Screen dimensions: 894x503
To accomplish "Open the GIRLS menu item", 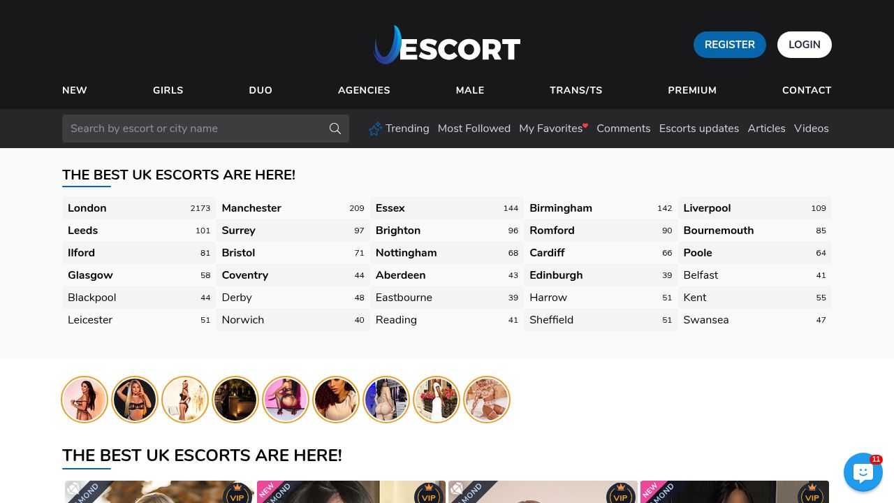I will (x=168, y=90).
